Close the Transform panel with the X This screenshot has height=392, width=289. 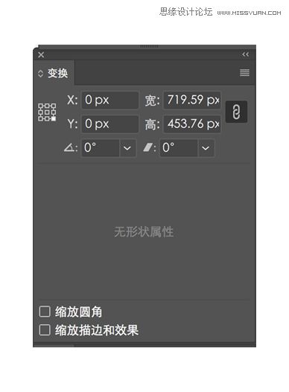(41, 55)
